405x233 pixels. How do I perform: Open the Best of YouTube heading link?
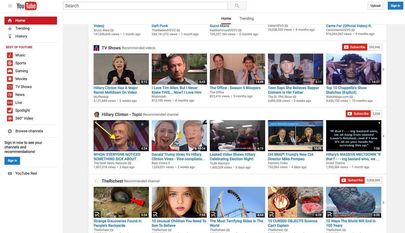click(x=19, y=47)
